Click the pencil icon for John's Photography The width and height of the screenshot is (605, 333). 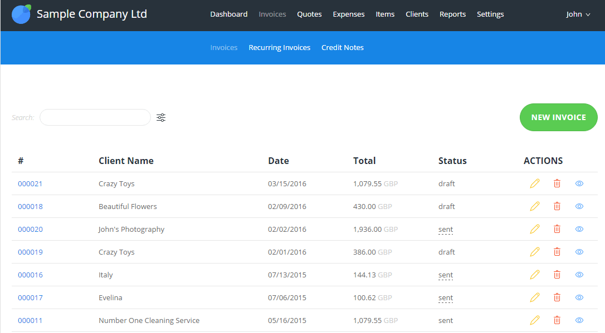tap(535, 229)
